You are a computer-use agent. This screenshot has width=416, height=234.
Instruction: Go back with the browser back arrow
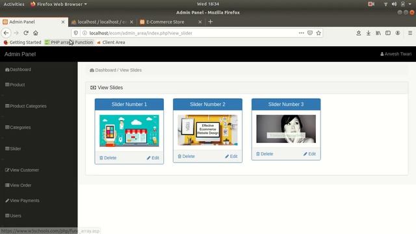pos(6,33)
